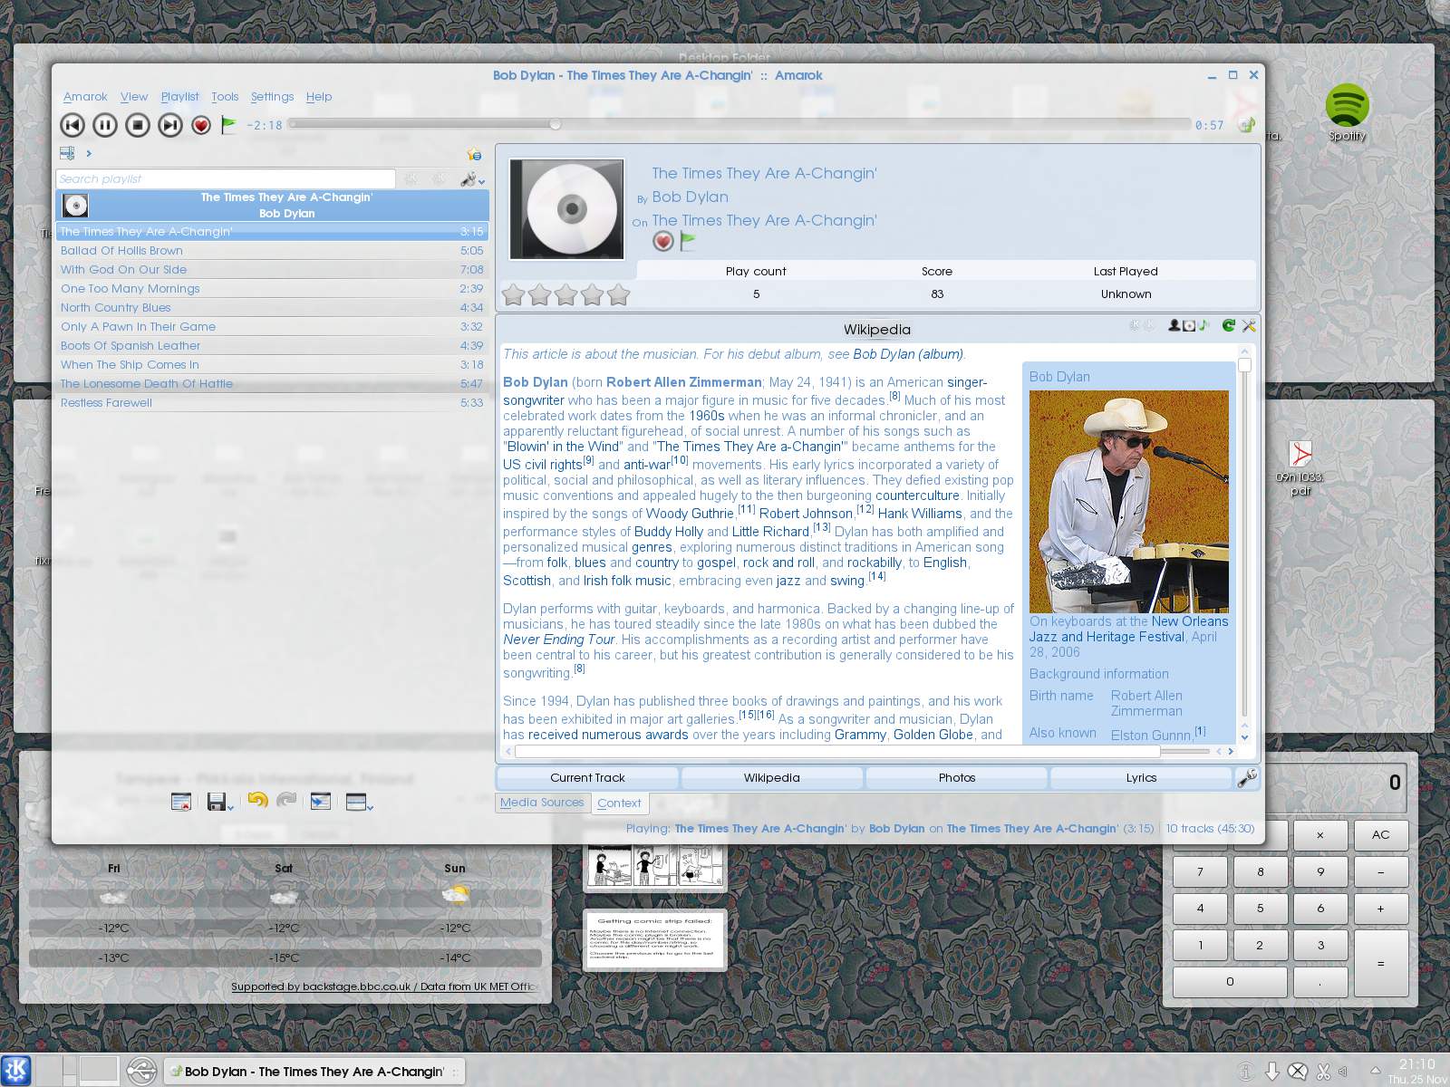Show active track in playlist
Image resolution: width=1450 pixels, height=1087 pixels.
(321, 801)
